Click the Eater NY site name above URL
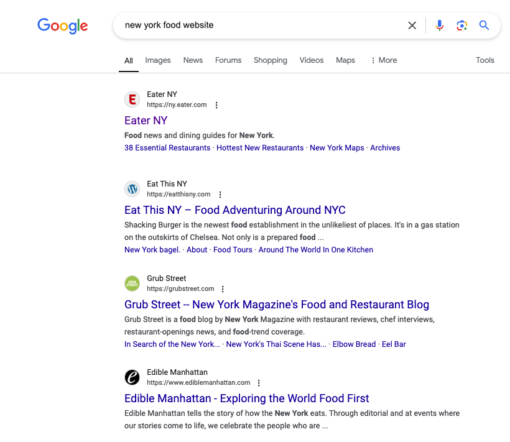The image size is (510, 442). pyautogui.click(x=162, y=94)
